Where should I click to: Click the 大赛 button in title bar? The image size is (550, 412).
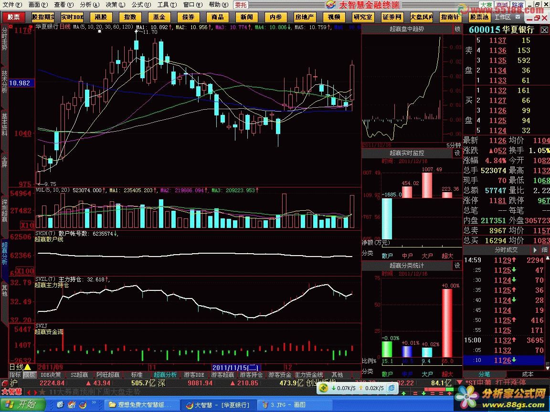coord(486,5)
